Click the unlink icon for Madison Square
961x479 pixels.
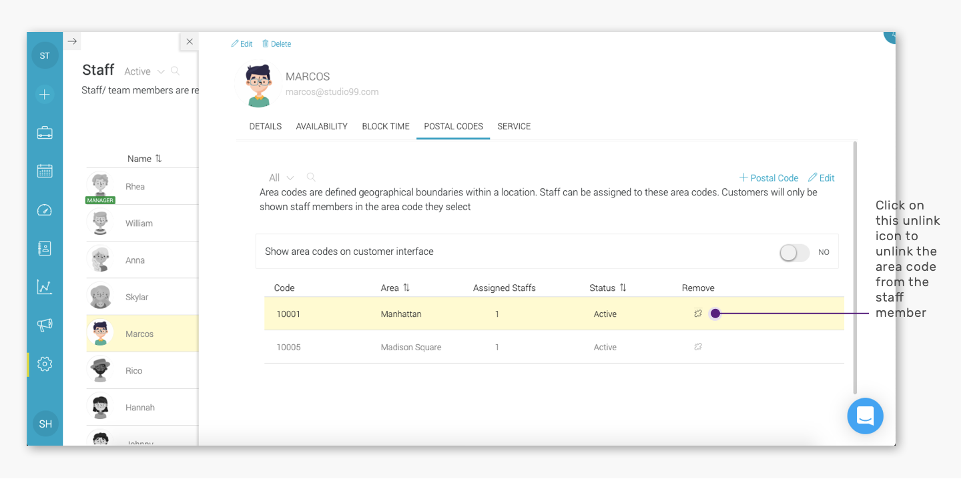click(698, 347)
